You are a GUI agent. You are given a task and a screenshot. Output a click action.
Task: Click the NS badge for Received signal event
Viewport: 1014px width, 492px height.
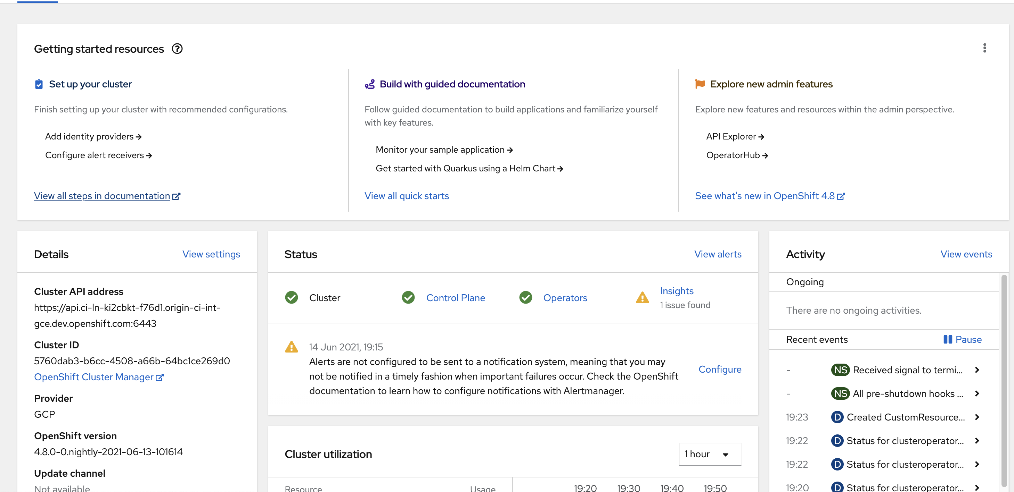click(x=840, y=370)
